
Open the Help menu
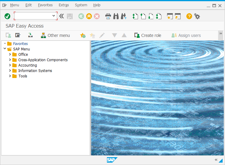(x=97, y=5)
